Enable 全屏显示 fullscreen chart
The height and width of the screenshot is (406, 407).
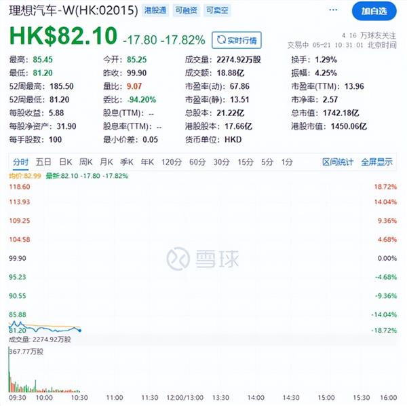tap(376, 162)
